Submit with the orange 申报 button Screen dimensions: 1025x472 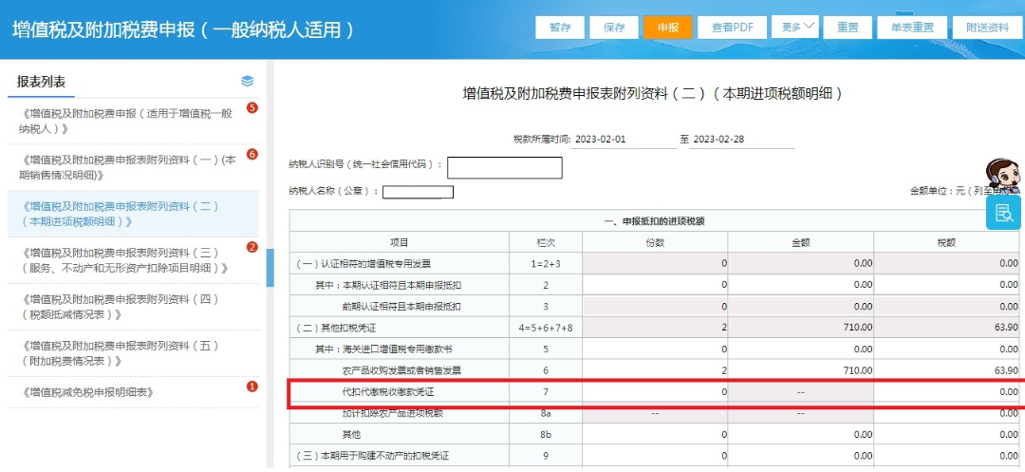(668, 28)
